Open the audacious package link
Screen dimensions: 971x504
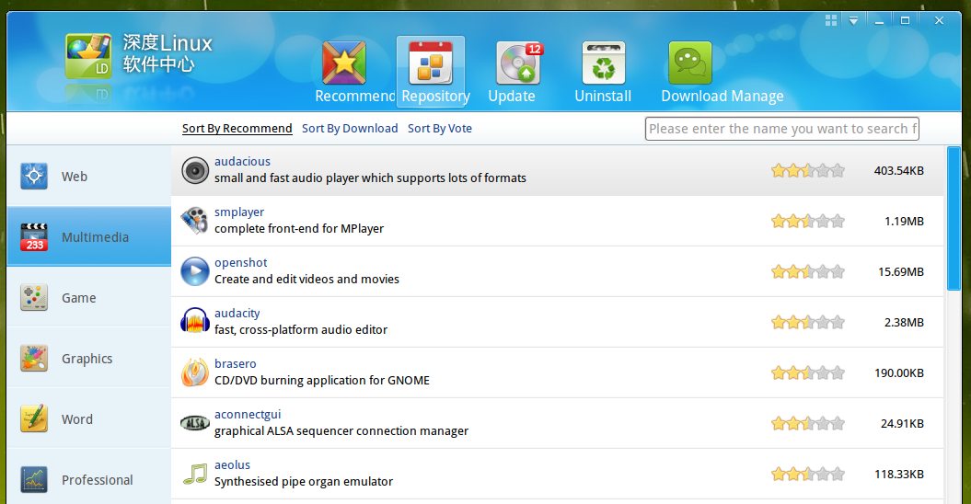coord(242,161)
